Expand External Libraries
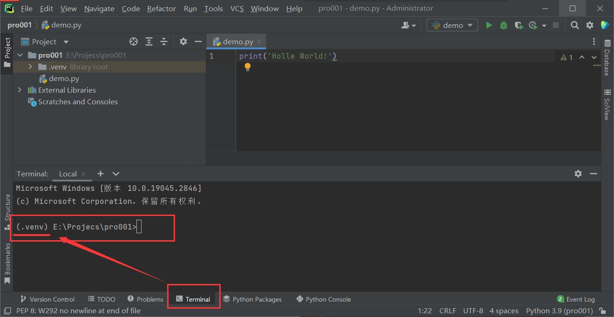The height and width of the screenshot is (317, 614). [20, 90]
